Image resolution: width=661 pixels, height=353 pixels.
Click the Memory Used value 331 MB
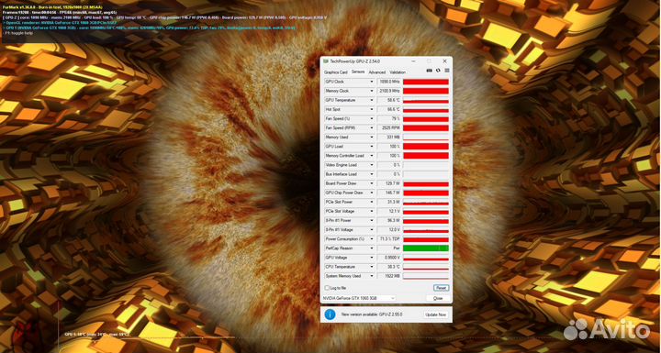point(388,138)
